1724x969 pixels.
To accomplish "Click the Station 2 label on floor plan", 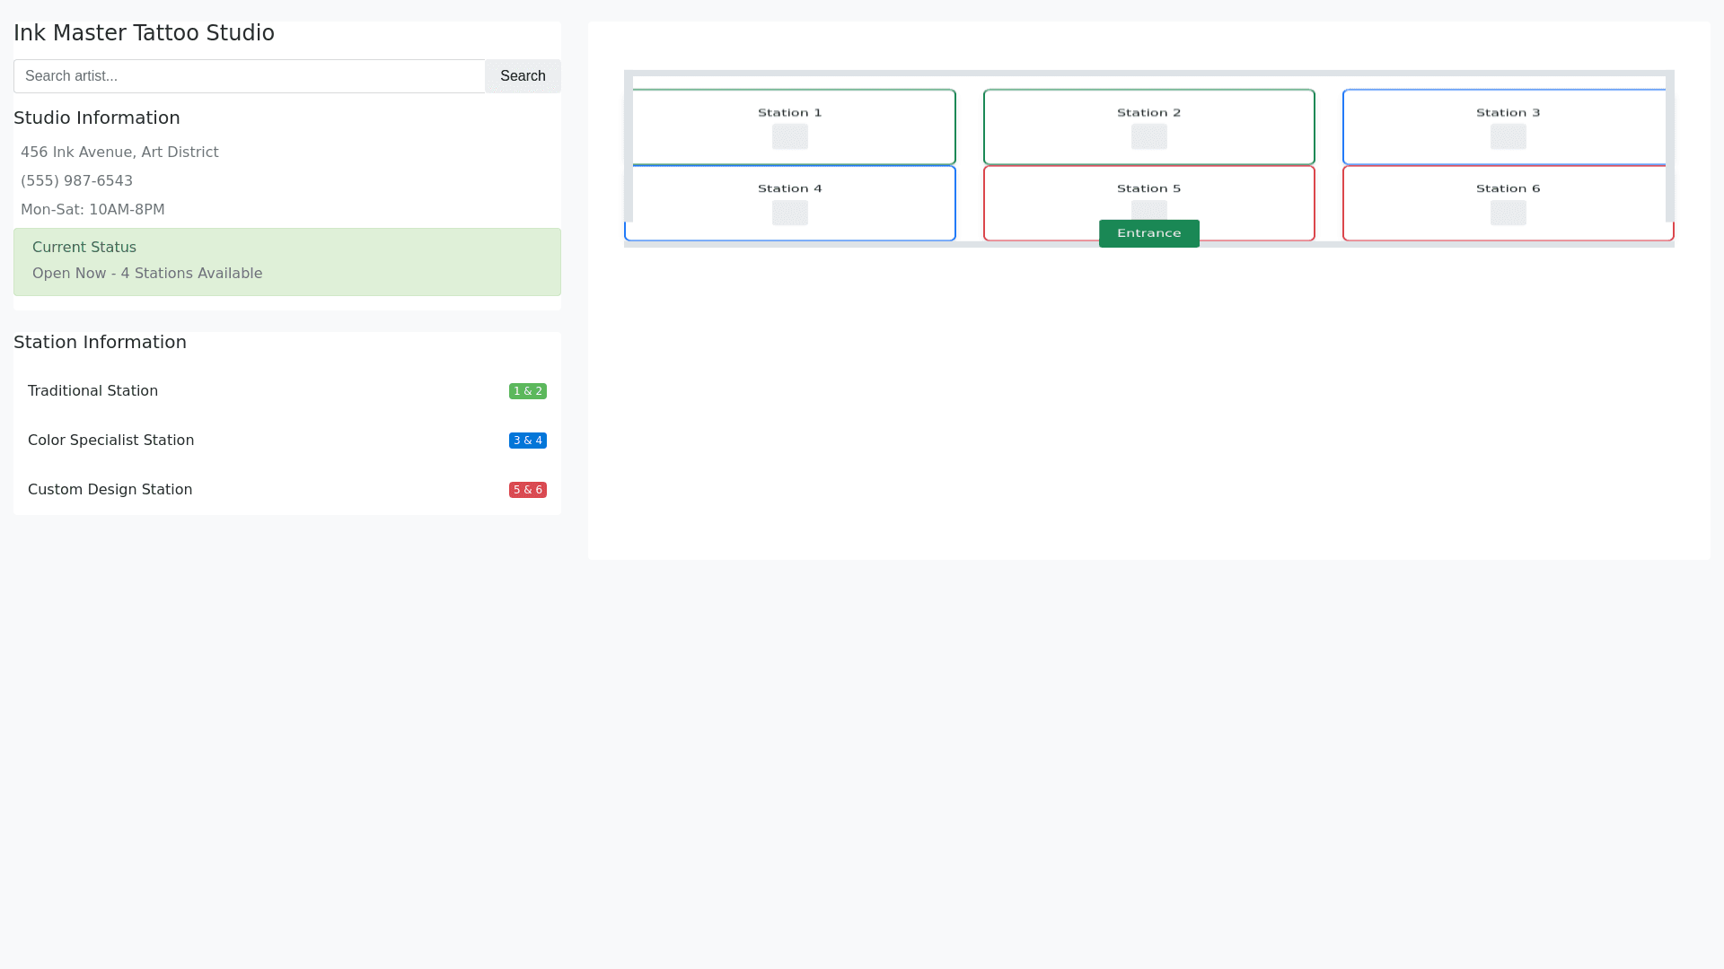I will [x=1148, y=112].
